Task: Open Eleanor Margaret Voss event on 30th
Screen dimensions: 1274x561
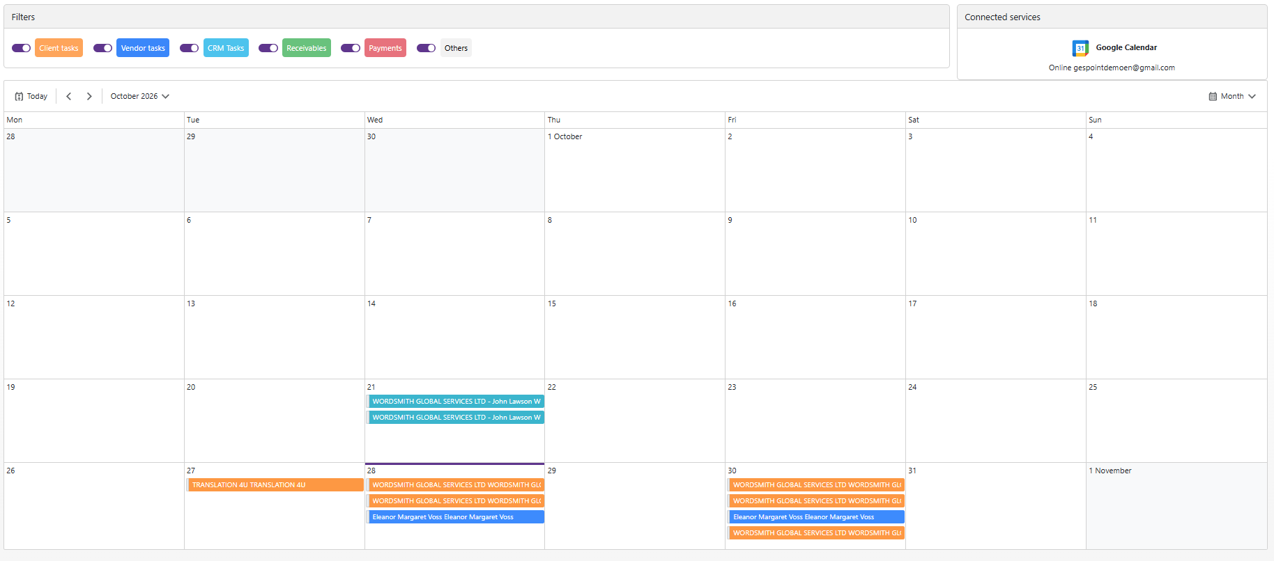Action: coord(816,516)
